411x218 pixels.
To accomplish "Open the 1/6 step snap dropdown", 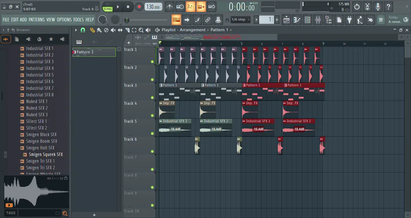I will click(x=240, y=20).
